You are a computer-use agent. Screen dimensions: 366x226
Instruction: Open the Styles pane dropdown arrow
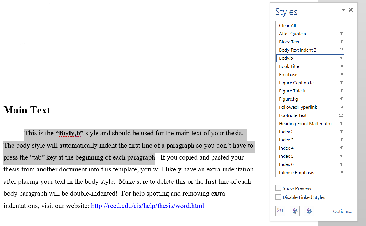[343, 10]
